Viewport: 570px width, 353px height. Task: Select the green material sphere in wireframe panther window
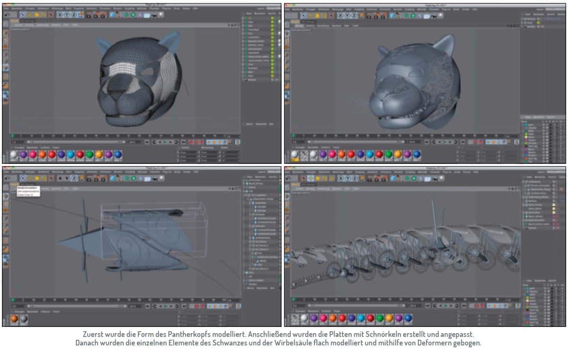click(89, 155)
